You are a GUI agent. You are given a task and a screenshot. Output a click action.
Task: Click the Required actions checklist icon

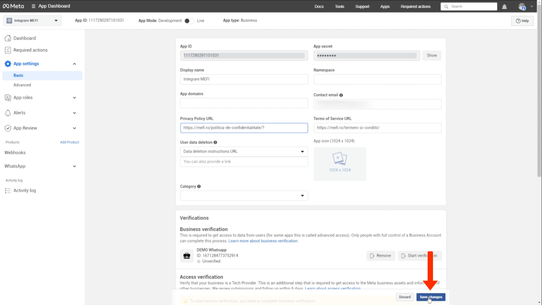[x=7, y=50]
